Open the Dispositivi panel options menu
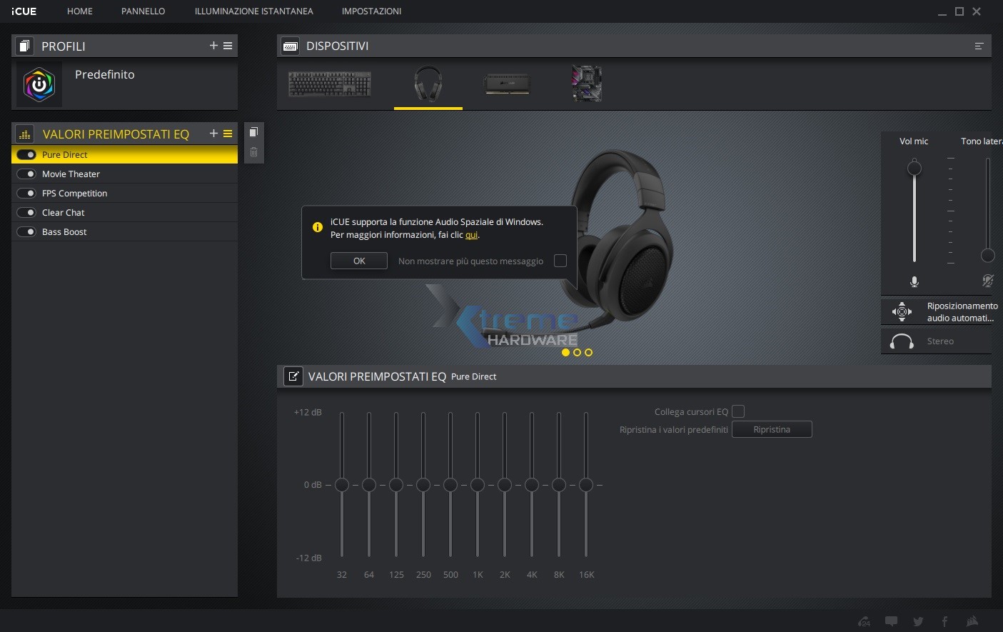1003x632 pixels. coord(979,45)
